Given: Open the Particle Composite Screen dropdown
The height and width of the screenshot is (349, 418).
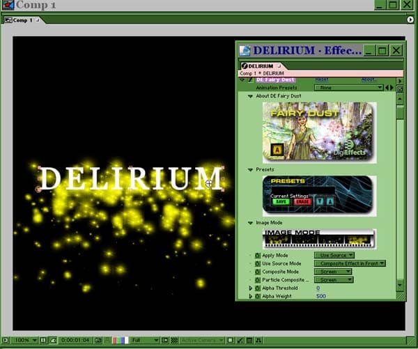Looking at the screenshot, I should [x=334, y=280].
